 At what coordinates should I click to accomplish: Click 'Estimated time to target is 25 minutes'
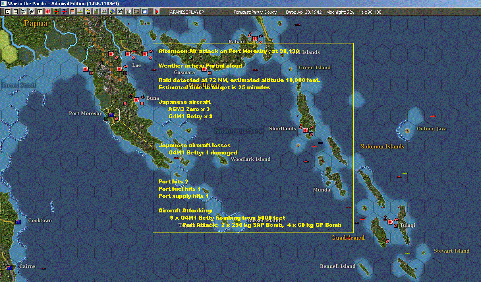coord(214,88)
